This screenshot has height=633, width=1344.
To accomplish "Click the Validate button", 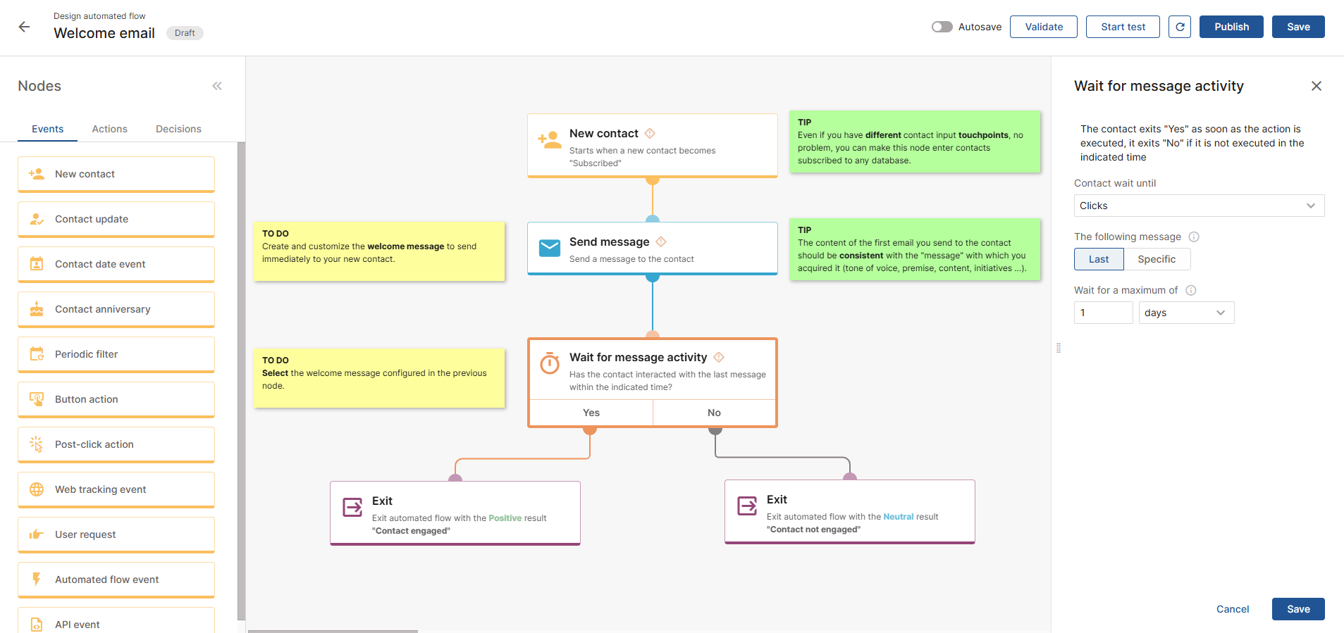I will [1043, 27].
